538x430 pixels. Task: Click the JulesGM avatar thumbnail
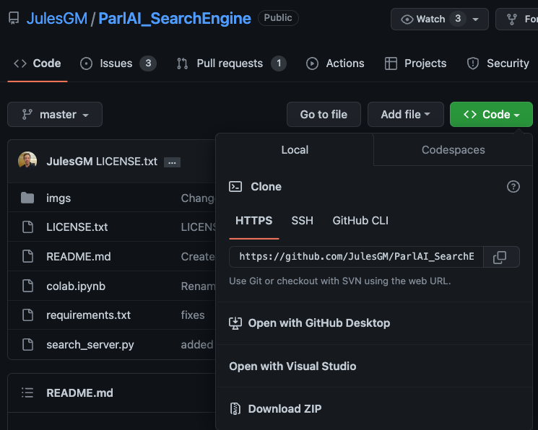click(x=27, y=161)
